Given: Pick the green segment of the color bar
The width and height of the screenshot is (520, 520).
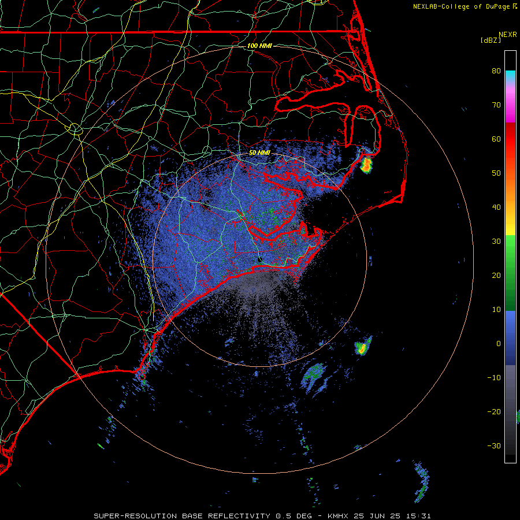Looking at the screenshot, I should click(510, 273).
